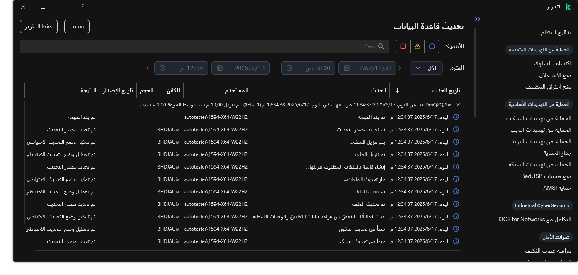The width and height of the screenshot is (578, 275).
Task: Open 'اكتشاف السلوك' report in sidebar
Action: point(552,63)
